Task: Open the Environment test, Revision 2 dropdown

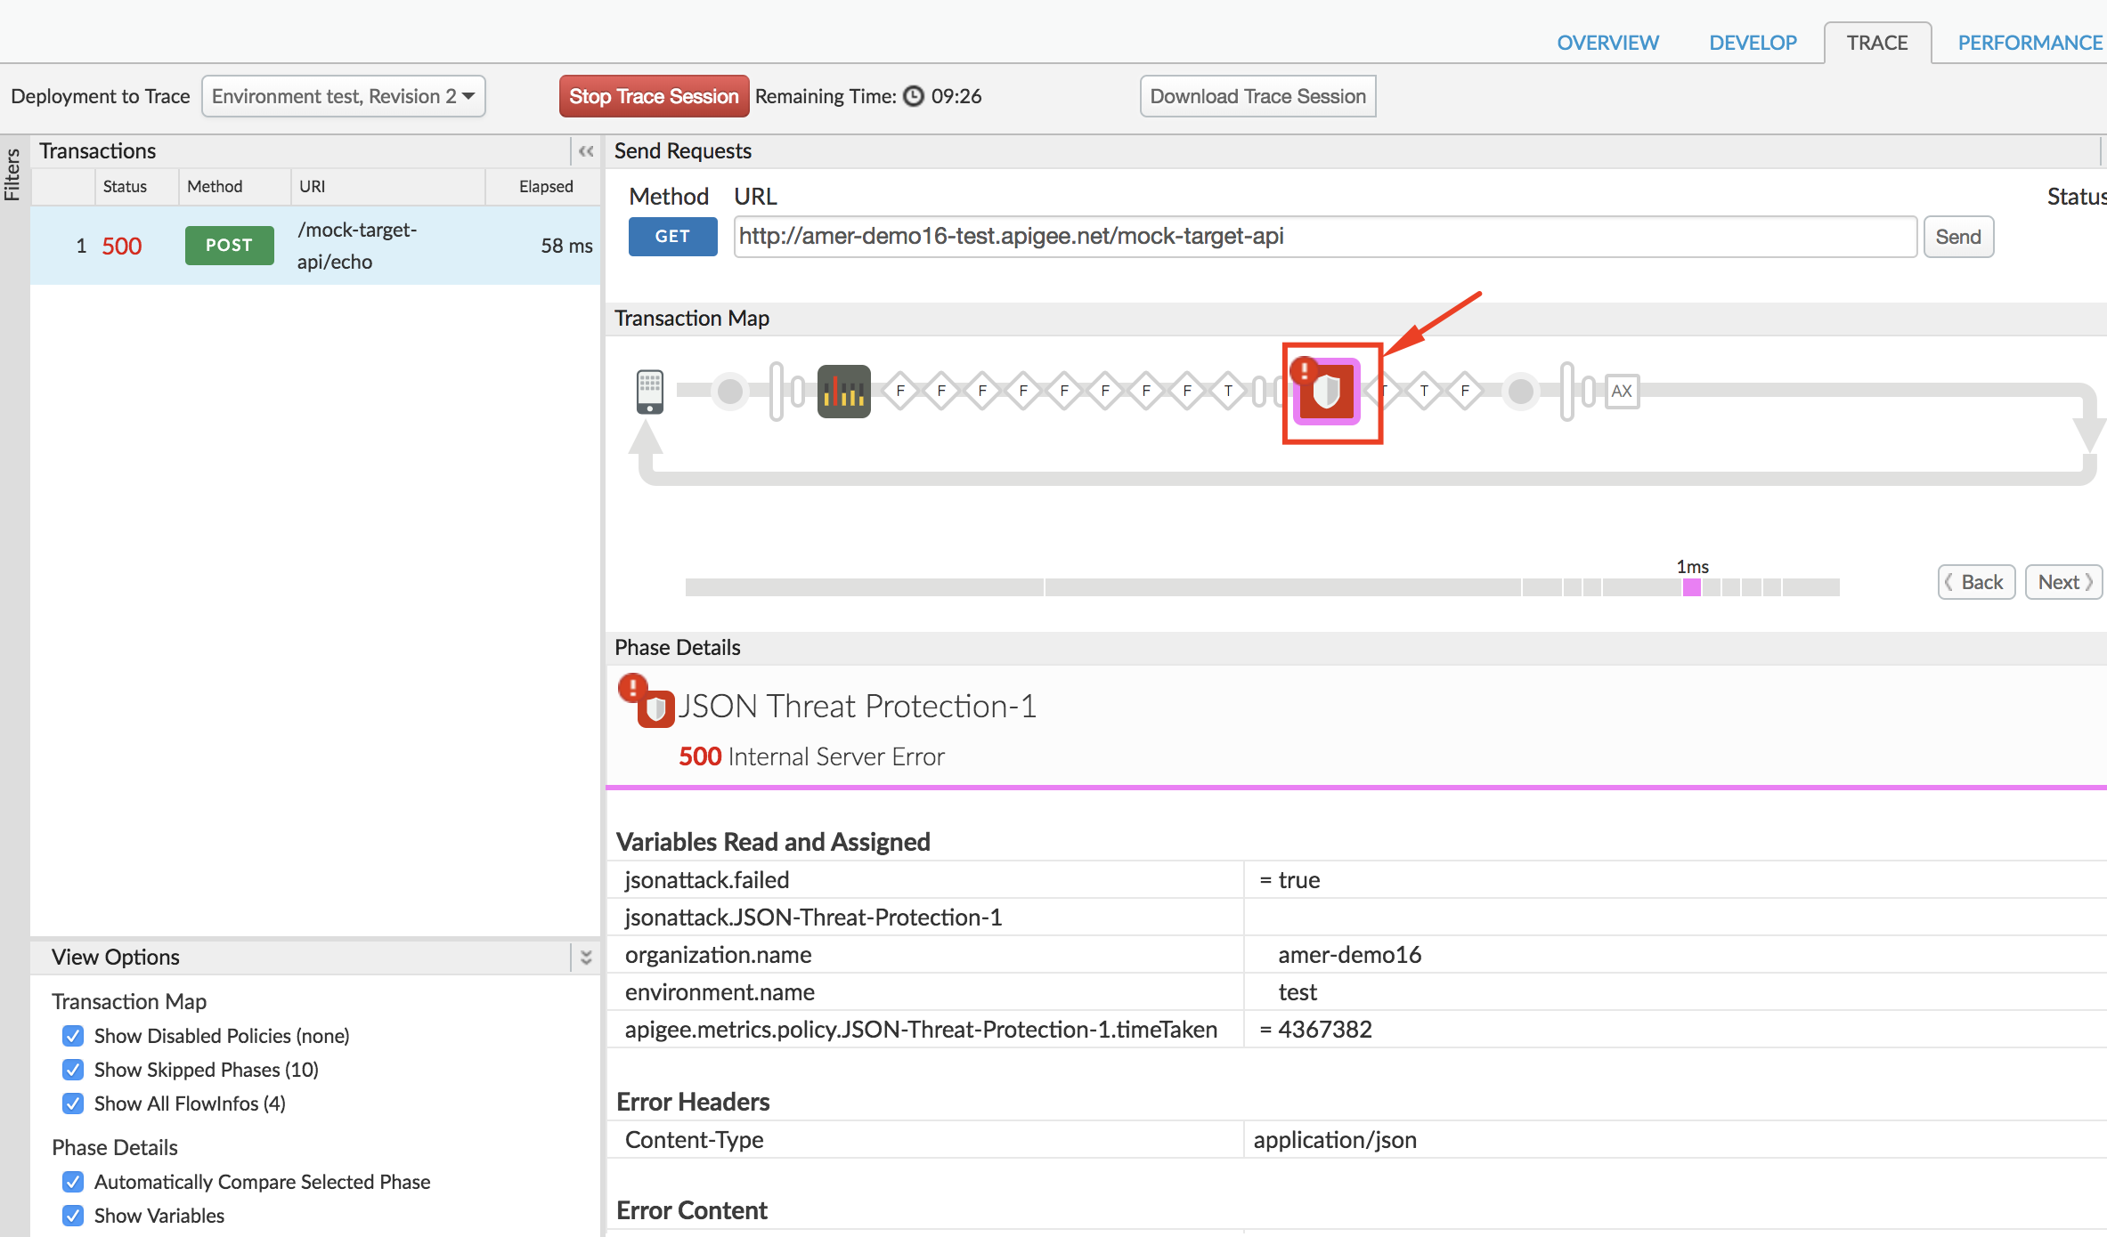Action: coord(343,96)
